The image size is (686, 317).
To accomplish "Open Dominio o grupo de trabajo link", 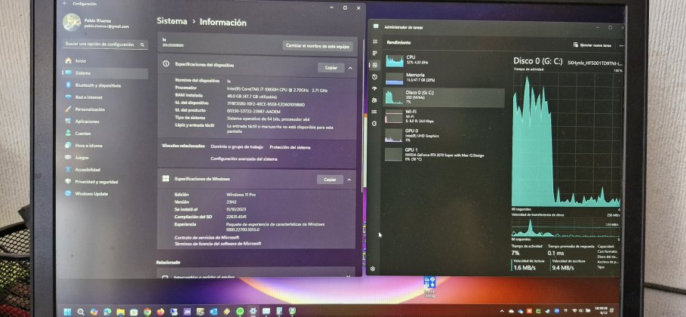I will tap(237, 147).
